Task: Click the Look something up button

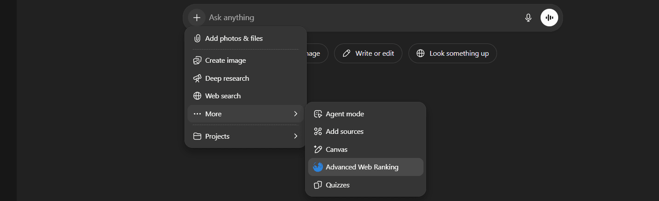Action: 453,54
